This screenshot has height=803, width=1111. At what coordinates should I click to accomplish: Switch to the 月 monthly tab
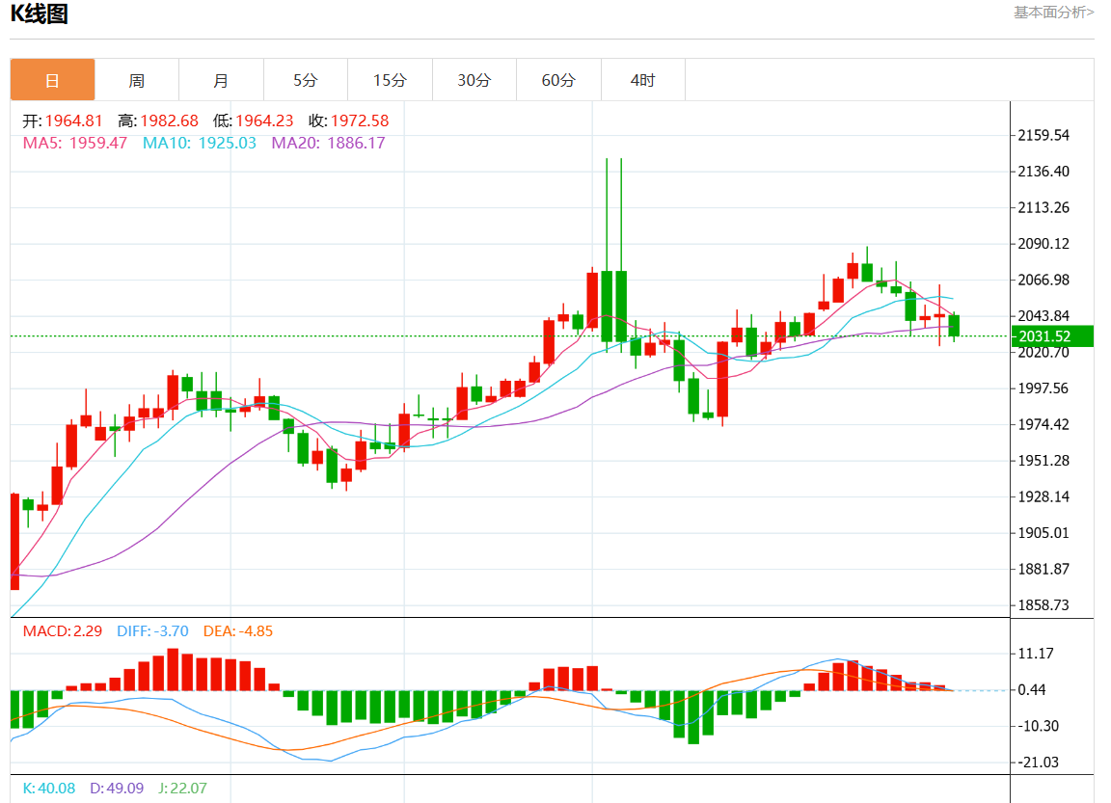221,80
